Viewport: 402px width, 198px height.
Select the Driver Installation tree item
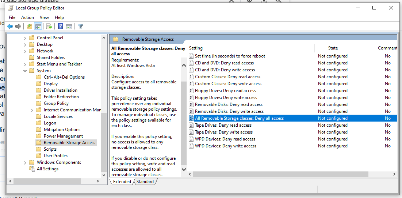(x=61, y=90)
